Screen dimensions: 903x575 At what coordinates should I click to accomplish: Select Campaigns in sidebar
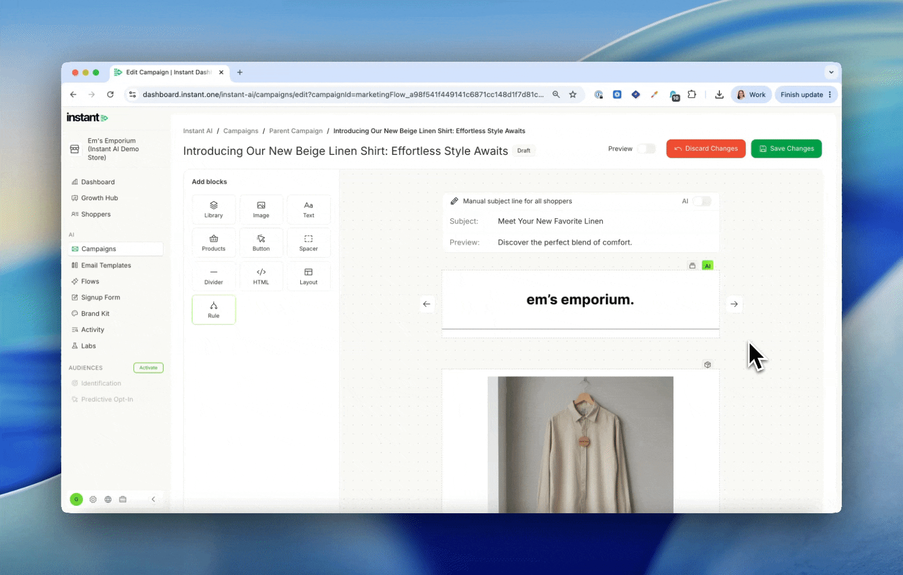pyautogui.click(x=115, y=249)
